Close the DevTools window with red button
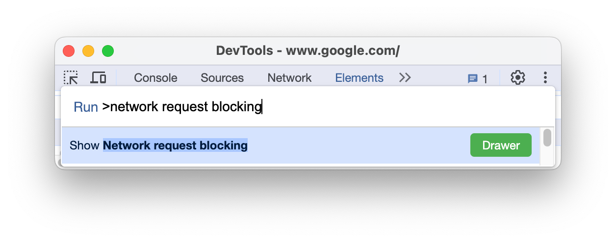Image resolution: width=616 pixels, height=242 pixels. click(69, 50)
